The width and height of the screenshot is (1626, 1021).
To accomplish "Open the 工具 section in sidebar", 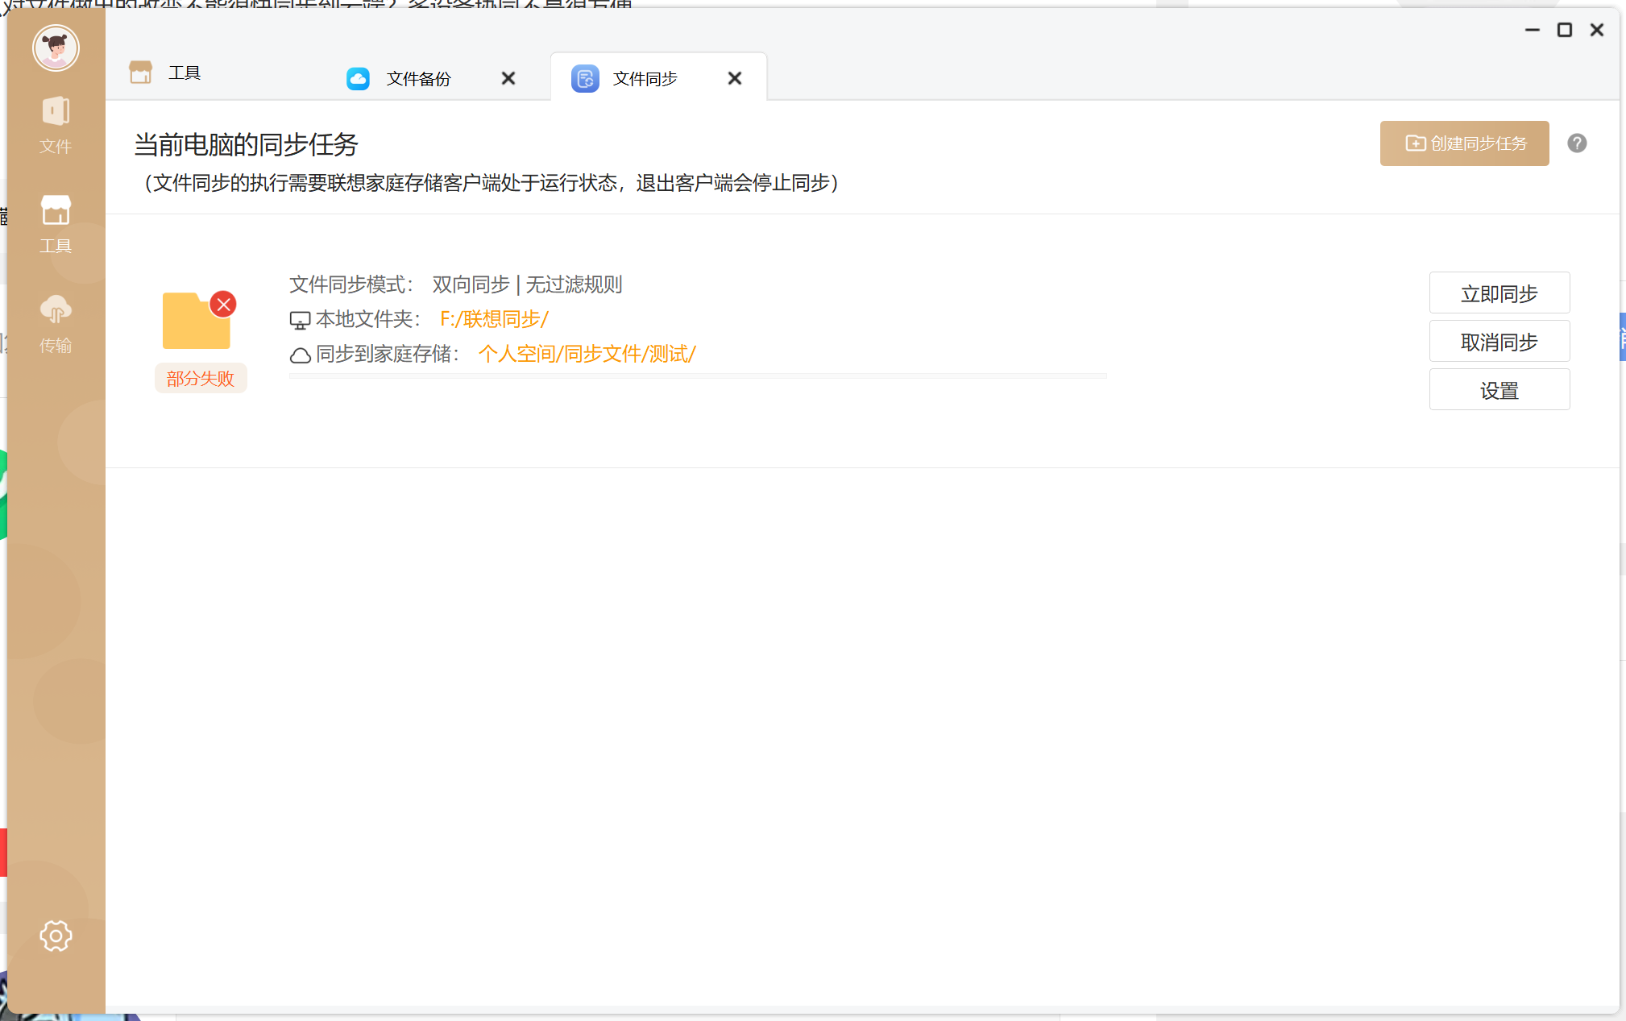I will (x=56, y=224).
